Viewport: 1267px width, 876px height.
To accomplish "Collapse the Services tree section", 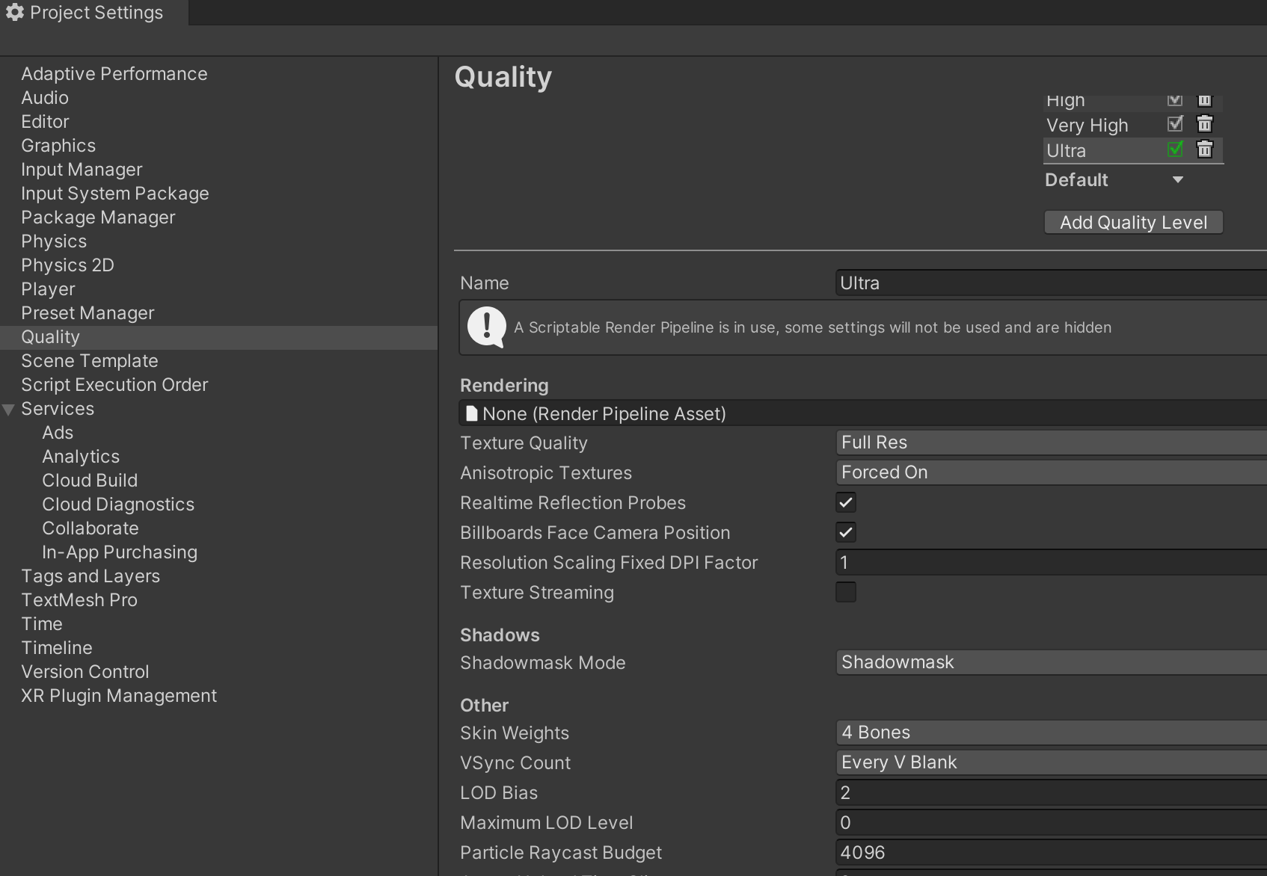I will [9, 410].
